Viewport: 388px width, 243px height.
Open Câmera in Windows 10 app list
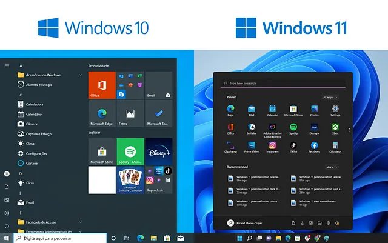tap(27, 124)
